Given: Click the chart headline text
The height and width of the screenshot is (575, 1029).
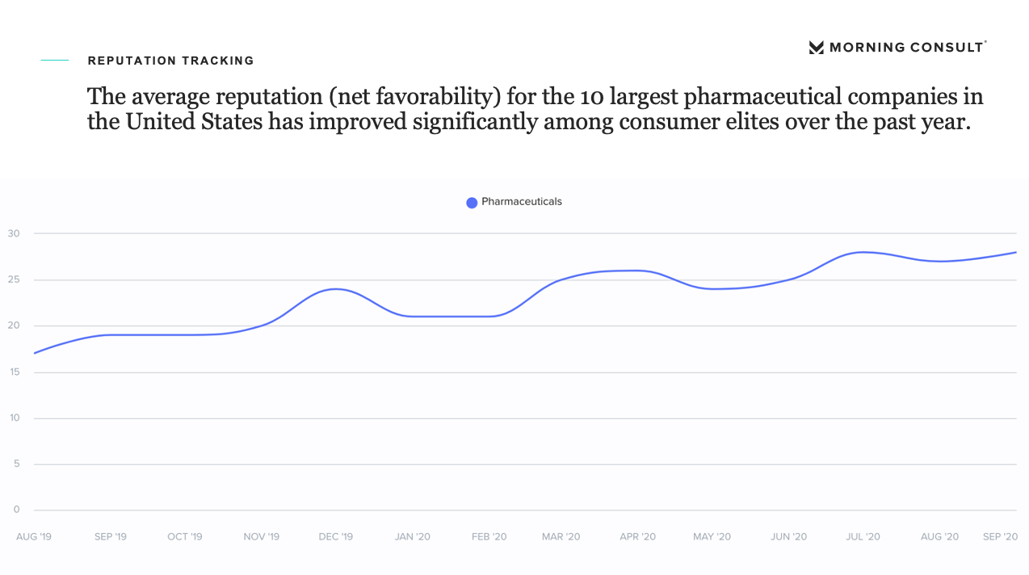Looking at the screenshot, I should pyautogui.click(x=535, y=110).
